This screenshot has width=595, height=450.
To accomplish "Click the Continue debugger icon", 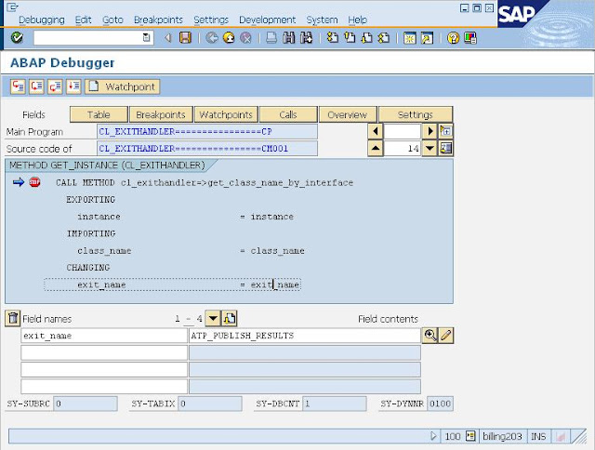I will 73,86.
